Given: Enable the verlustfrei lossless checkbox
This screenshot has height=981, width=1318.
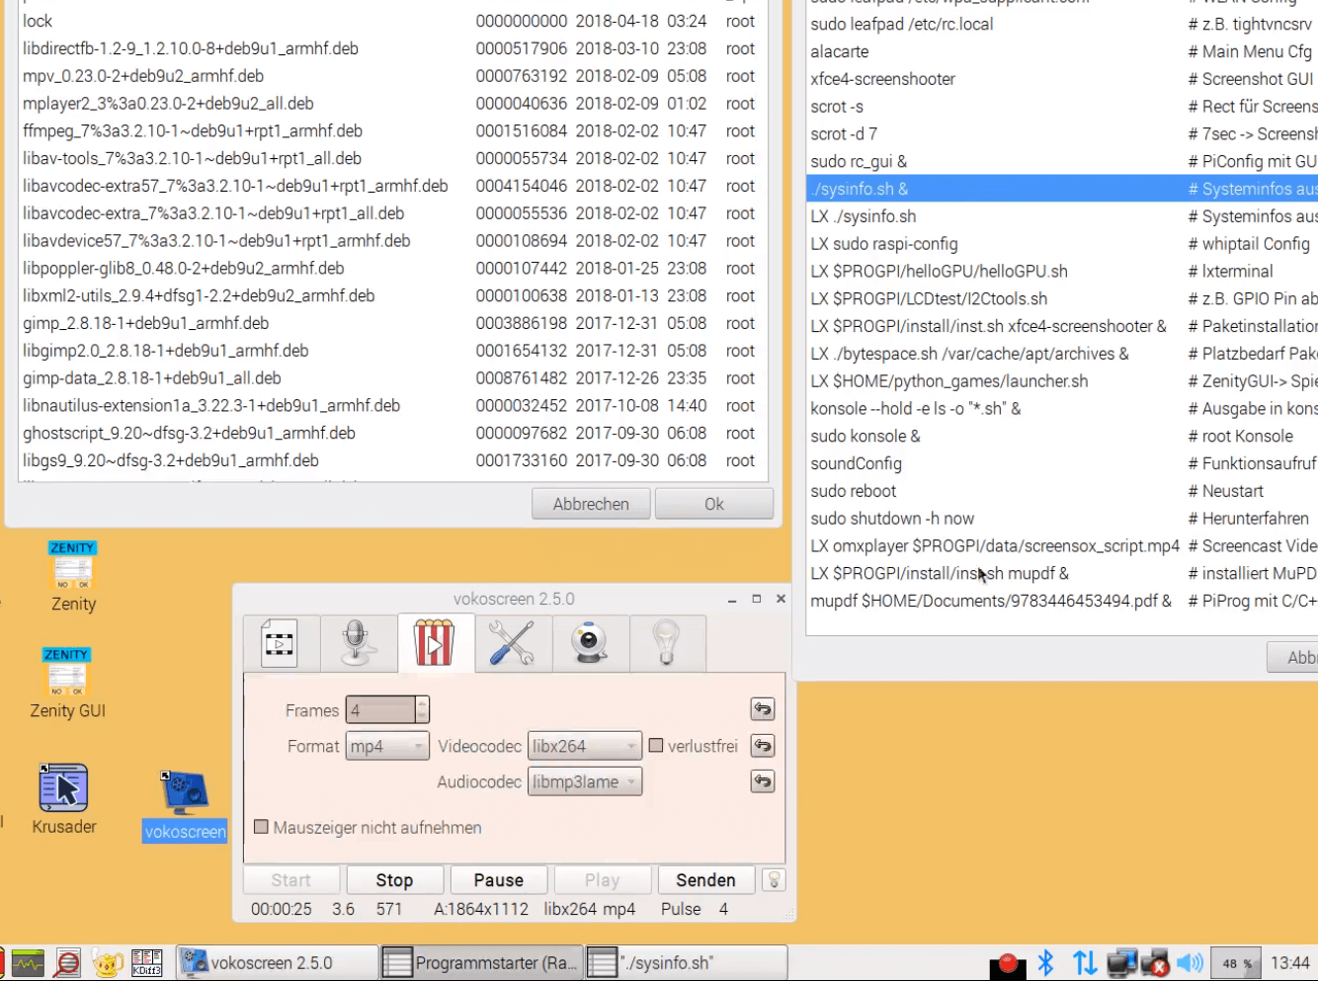Looking at the screenshot, I should point(656,746).
